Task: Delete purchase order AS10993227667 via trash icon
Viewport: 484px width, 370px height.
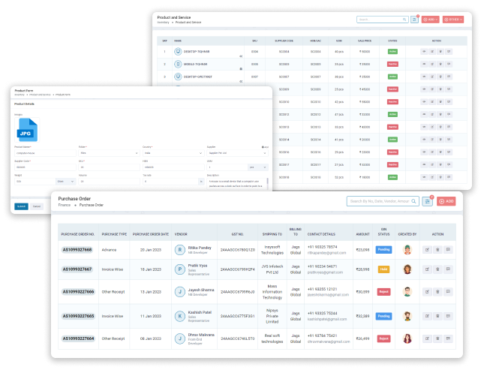Action: click(437, 269)
